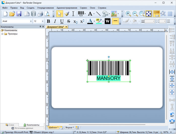Open the Файл menu
Image resolution: width=176 pixels, height=134 pixels.
click(5, 8)
